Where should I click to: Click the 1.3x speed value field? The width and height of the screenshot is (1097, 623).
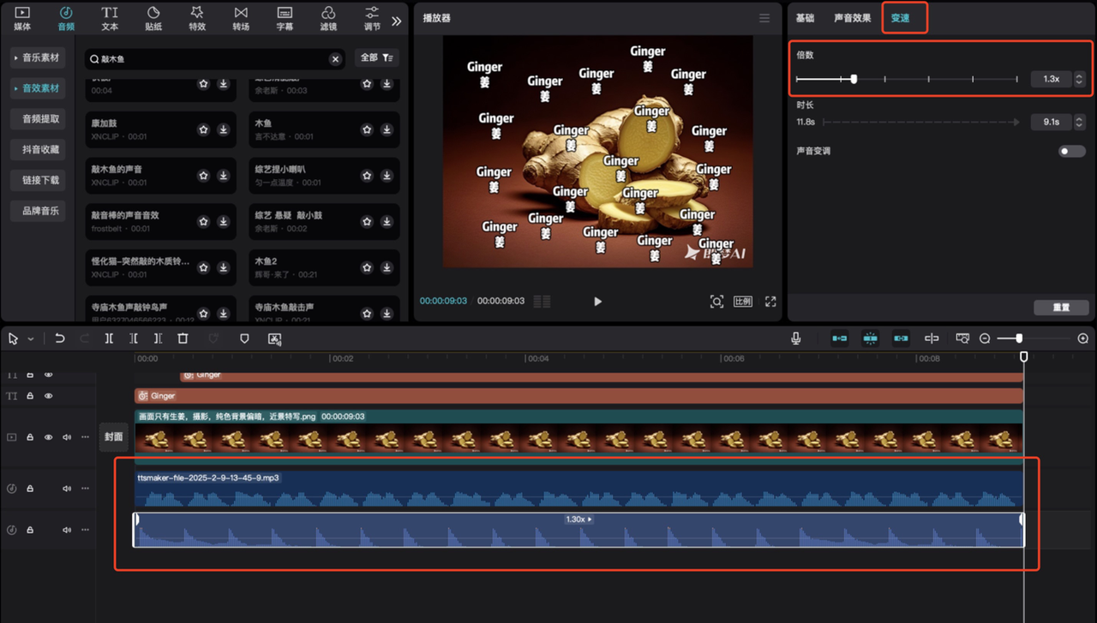click(1051, 79)
